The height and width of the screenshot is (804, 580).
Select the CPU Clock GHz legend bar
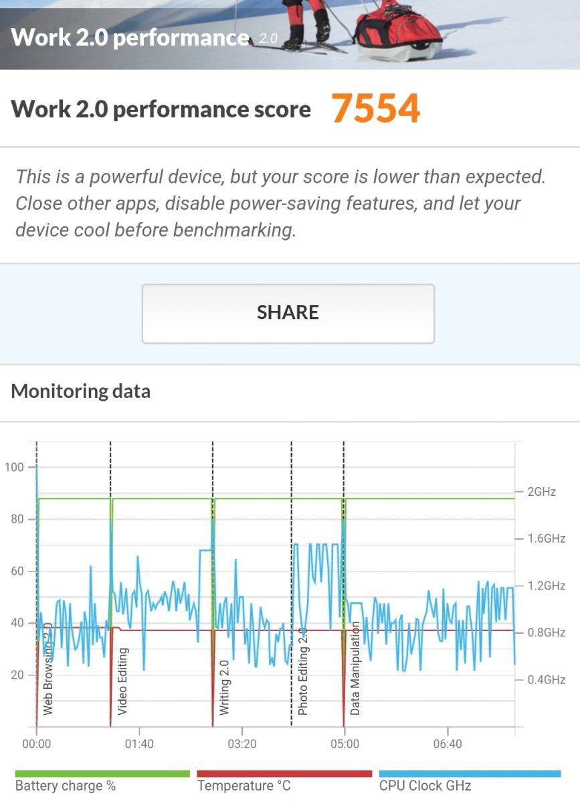click(470, 774)
